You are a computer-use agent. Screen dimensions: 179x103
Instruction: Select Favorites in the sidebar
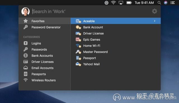44,21
